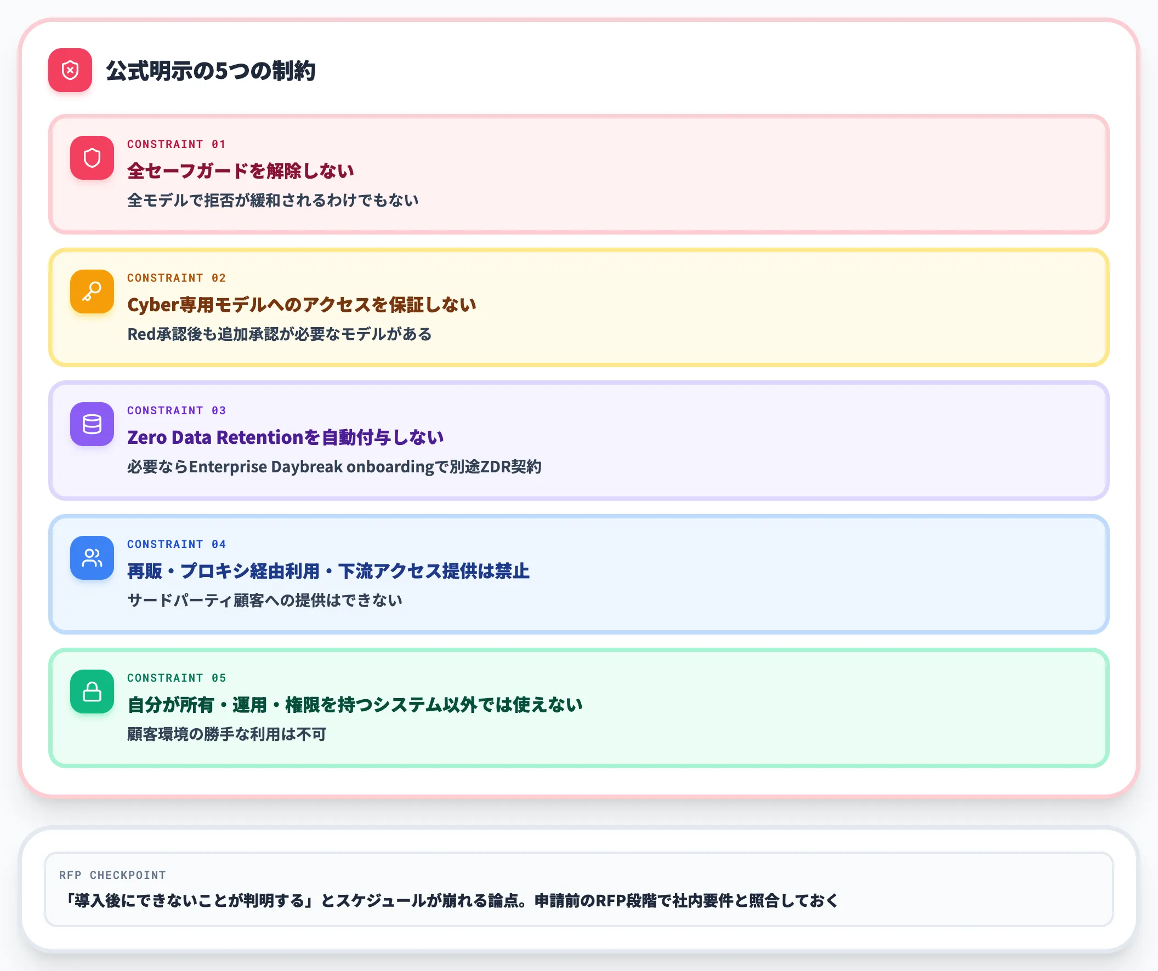Click the label CONSTRAINT 01

pyautogui.click(x=177, y=144)
